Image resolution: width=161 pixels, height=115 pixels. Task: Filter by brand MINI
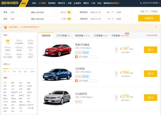pos(13,105)
